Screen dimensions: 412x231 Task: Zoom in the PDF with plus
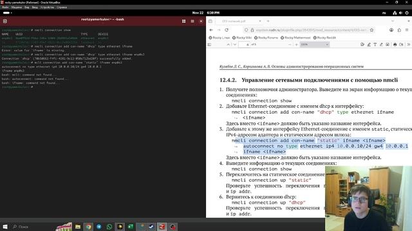[x=296, y=44]
